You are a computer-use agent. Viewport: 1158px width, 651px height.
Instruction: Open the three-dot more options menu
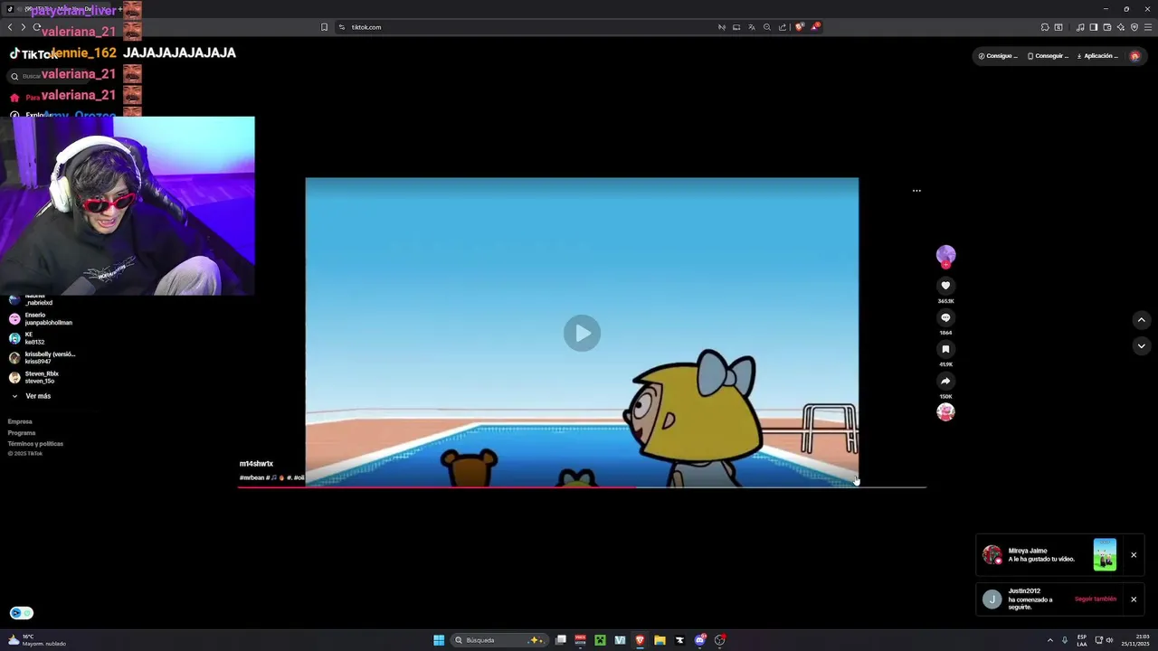(916, 191)
